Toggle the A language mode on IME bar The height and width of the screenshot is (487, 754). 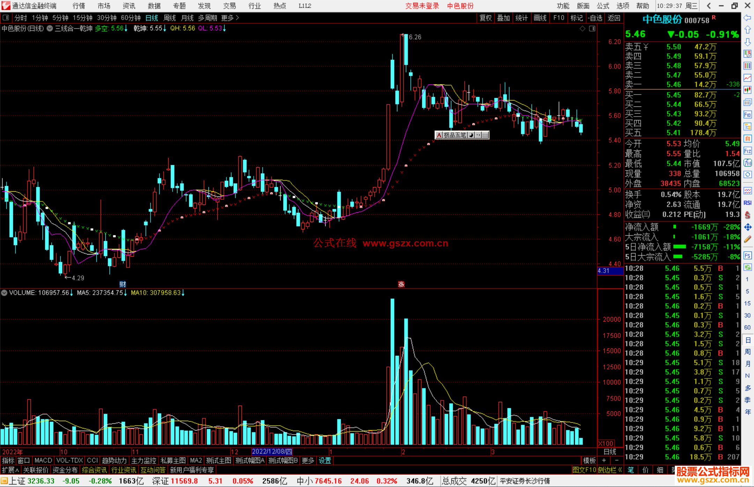click(439, 135)
